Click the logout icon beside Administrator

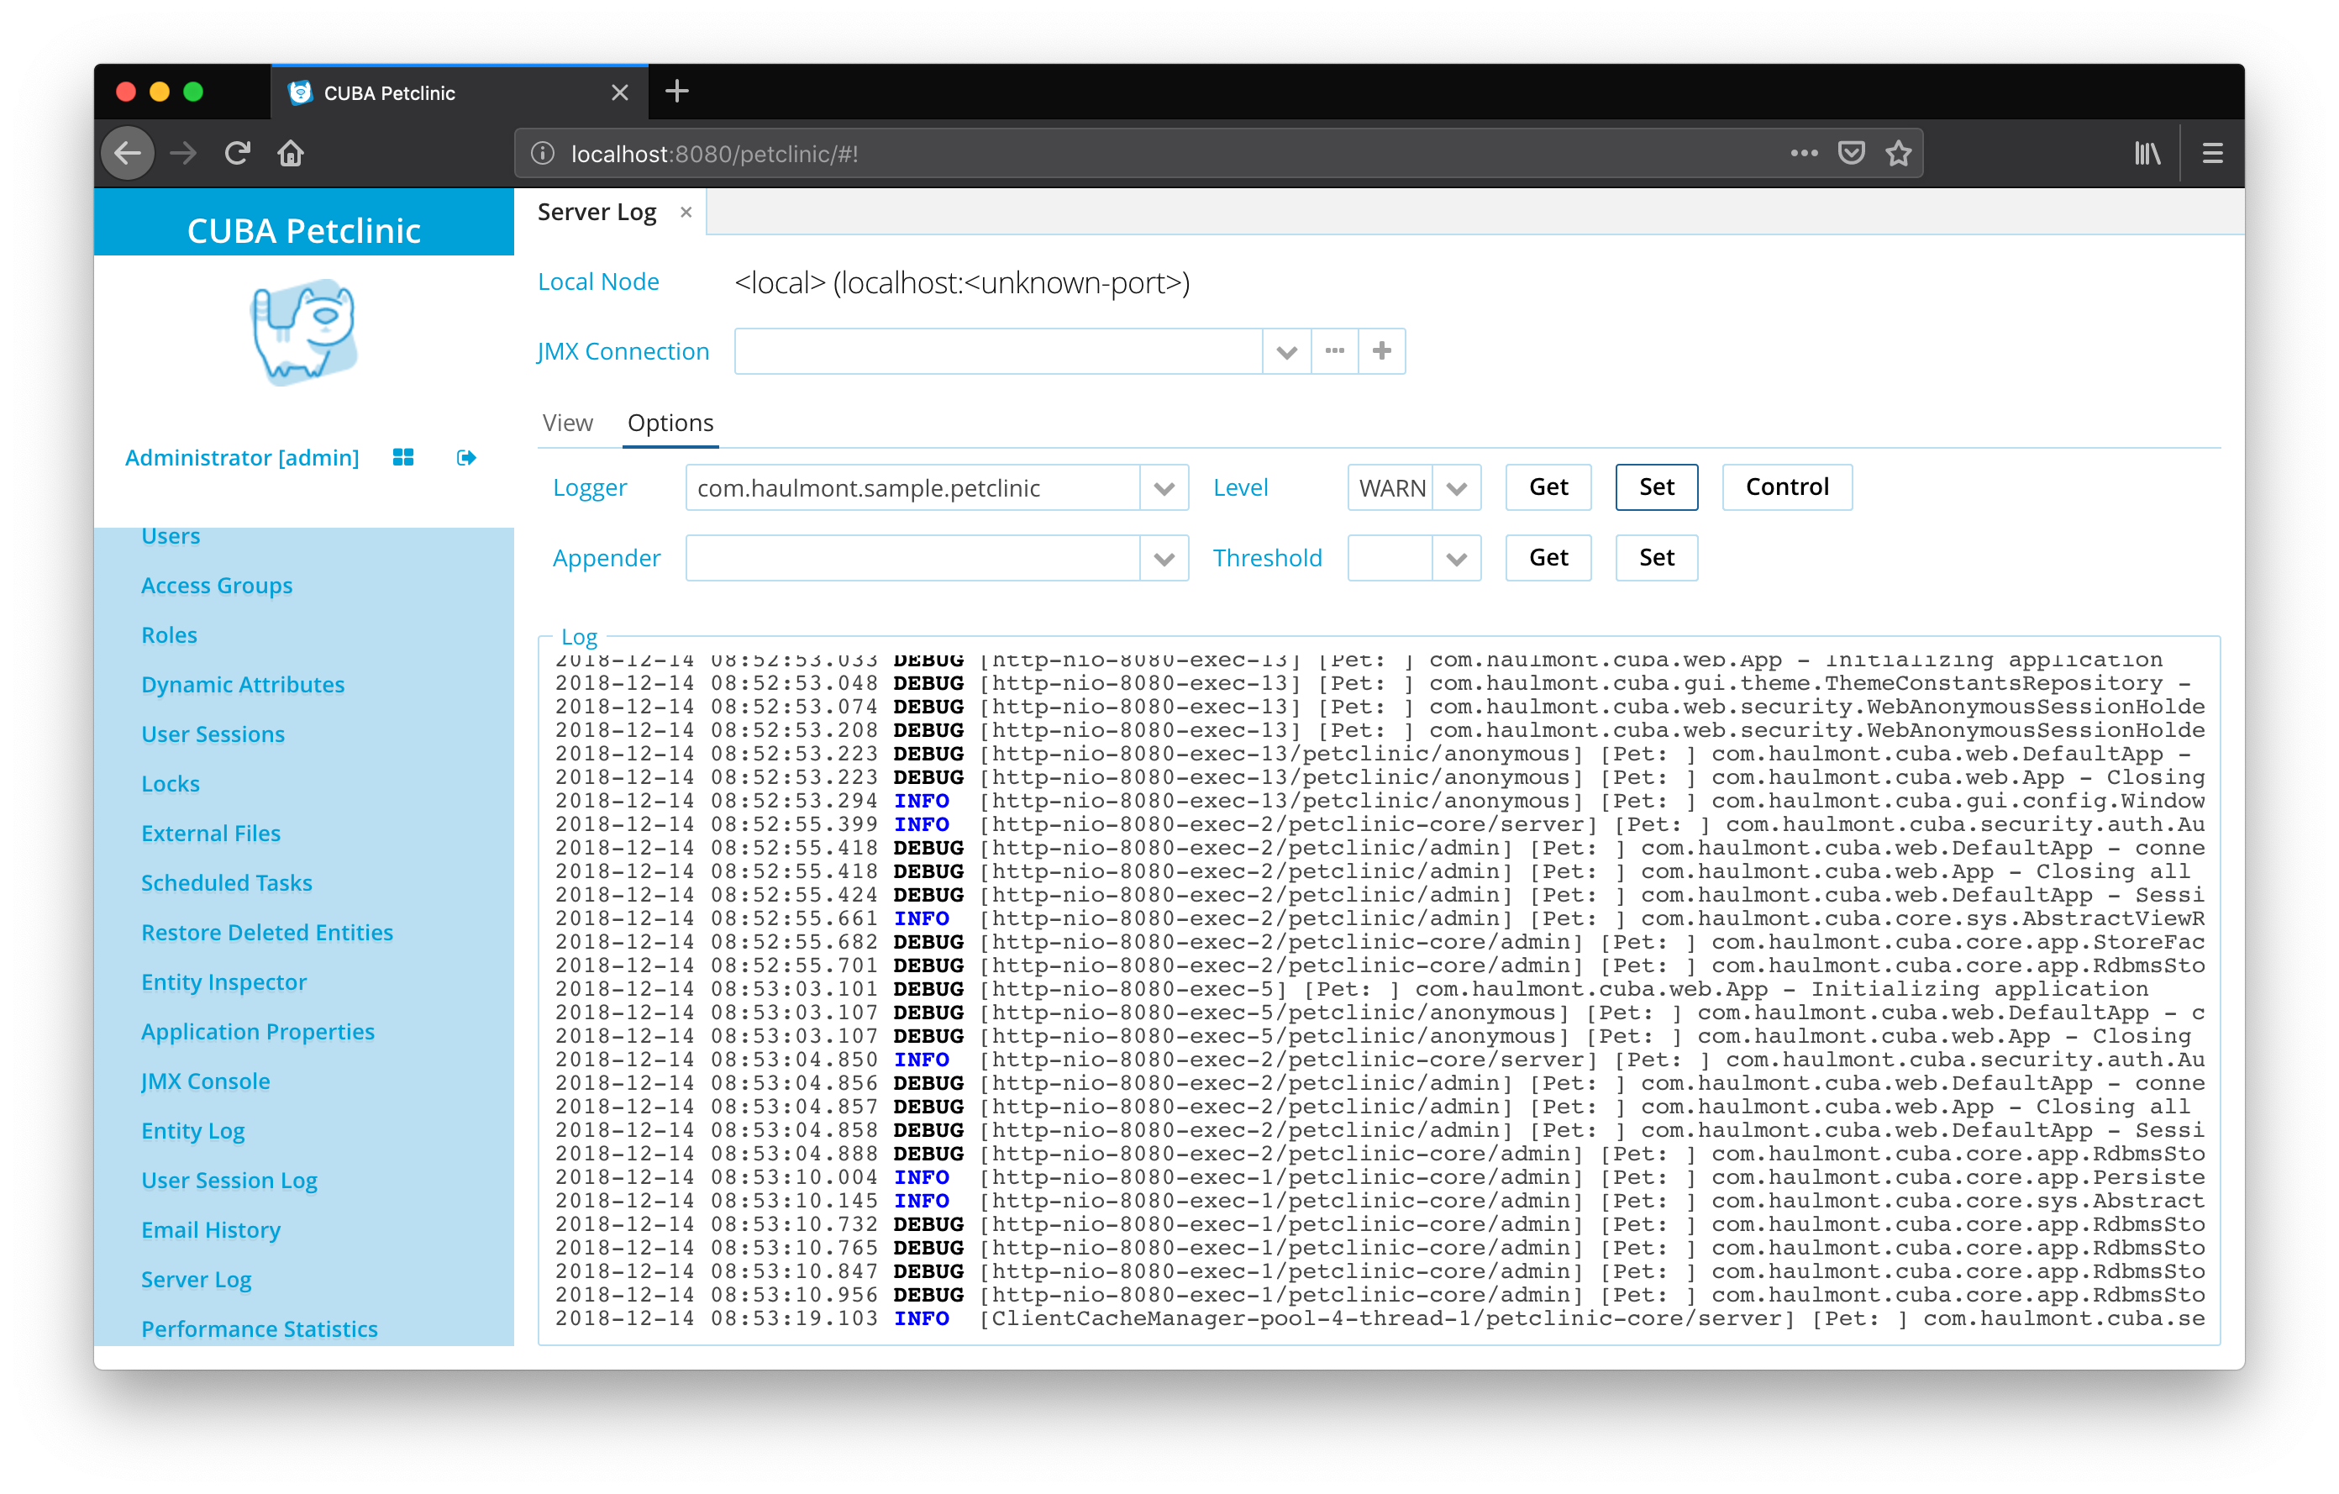point(466,457)
